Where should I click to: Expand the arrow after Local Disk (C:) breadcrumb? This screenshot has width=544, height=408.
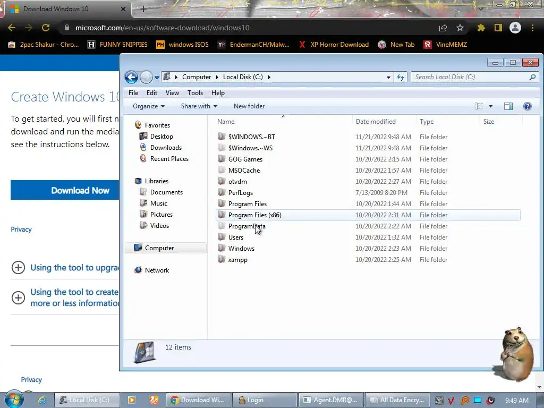coord(269,77)
